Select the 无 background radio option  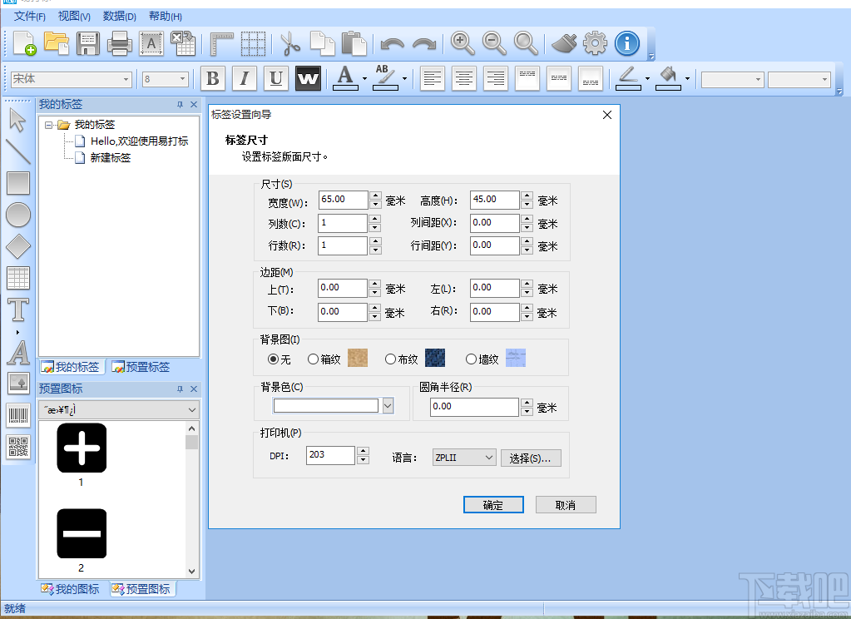(274, 359)
